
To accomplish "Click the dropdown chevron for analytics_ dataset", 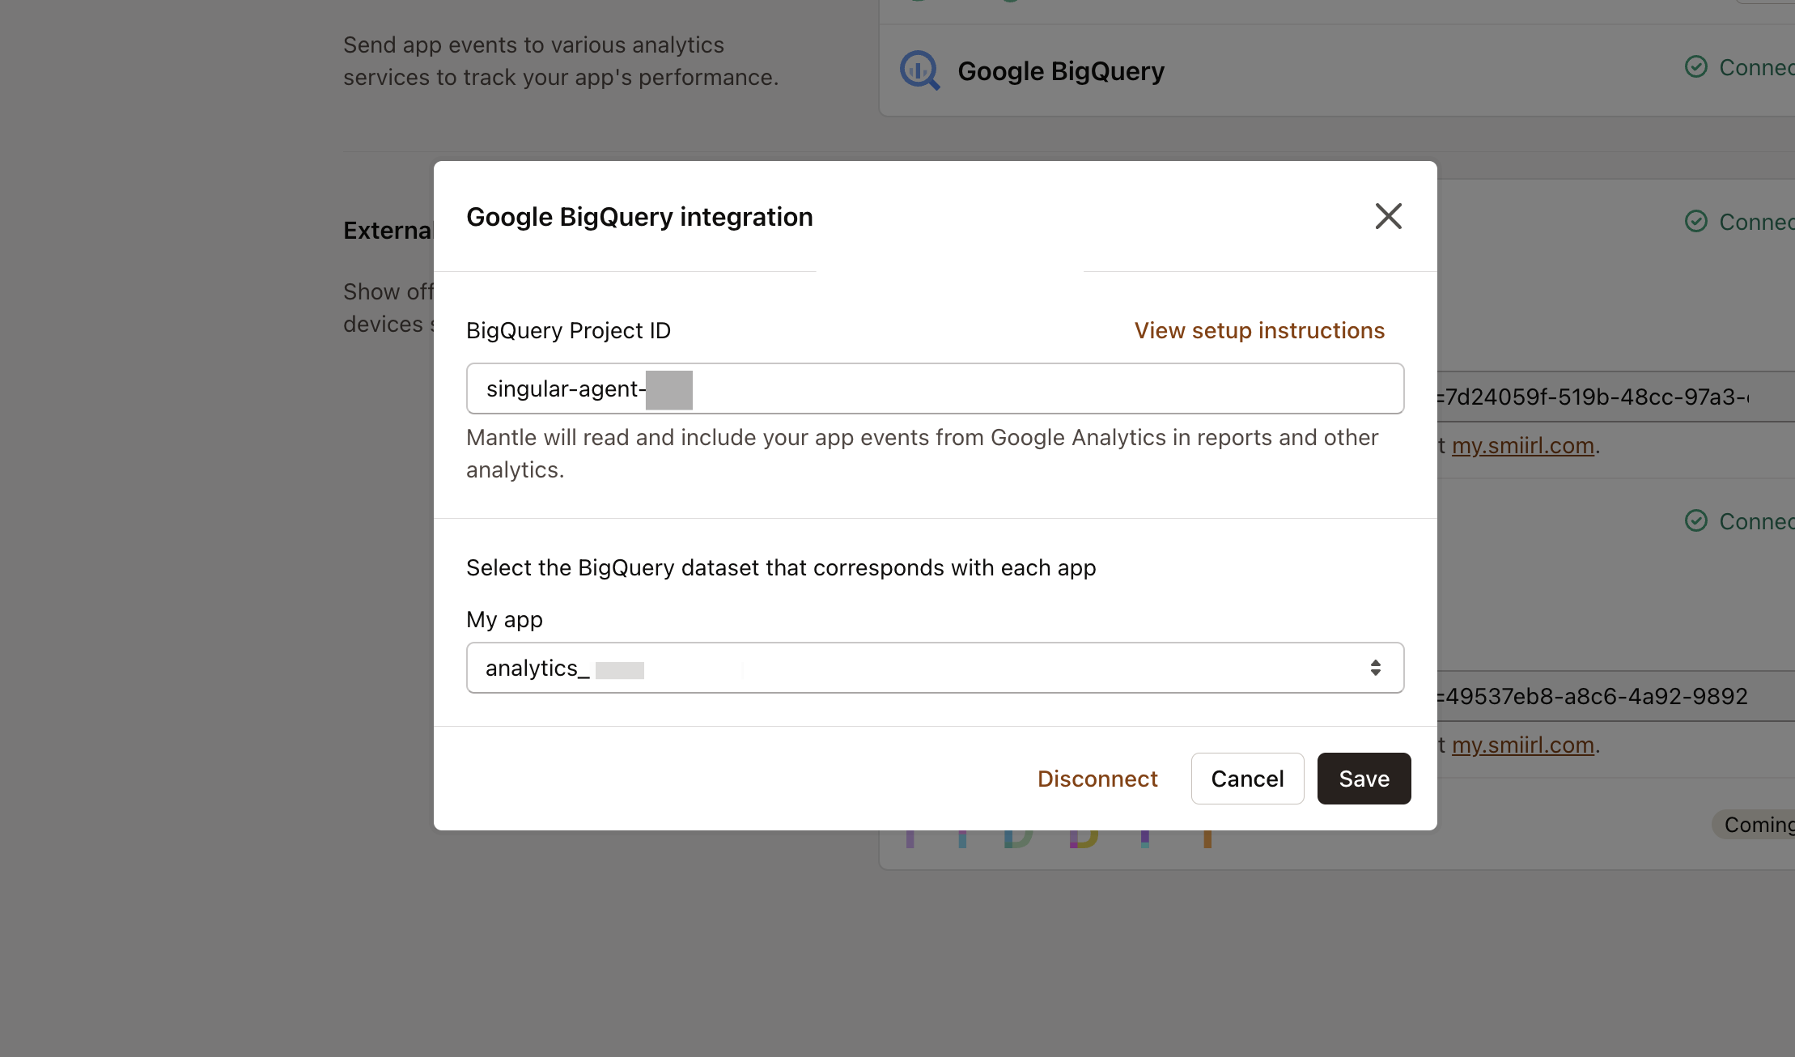I will pos(1376,669).
